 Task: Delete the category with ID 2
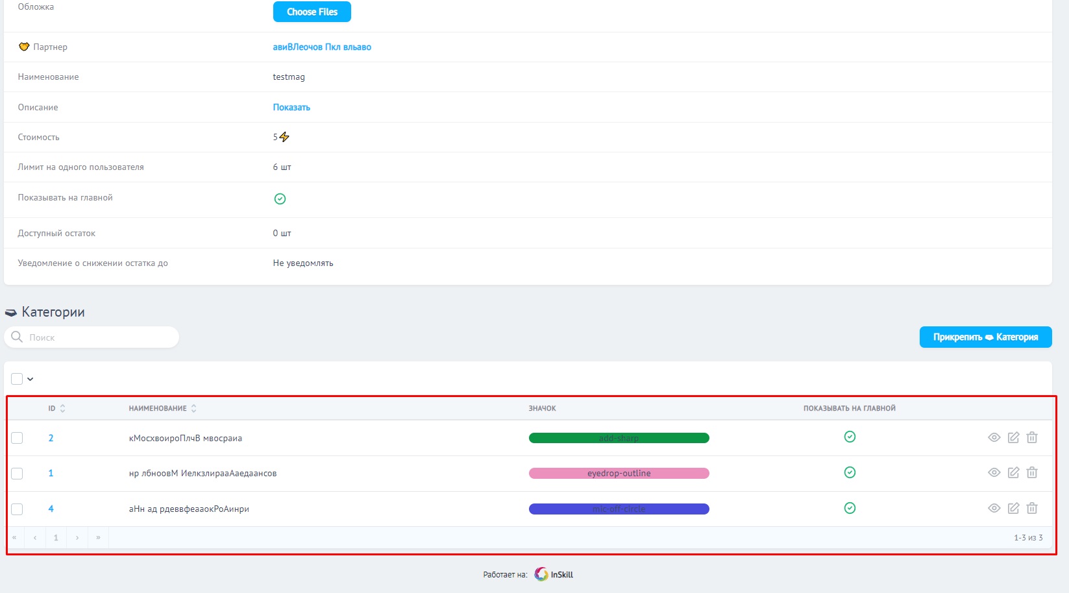(x=1032, y=437)
